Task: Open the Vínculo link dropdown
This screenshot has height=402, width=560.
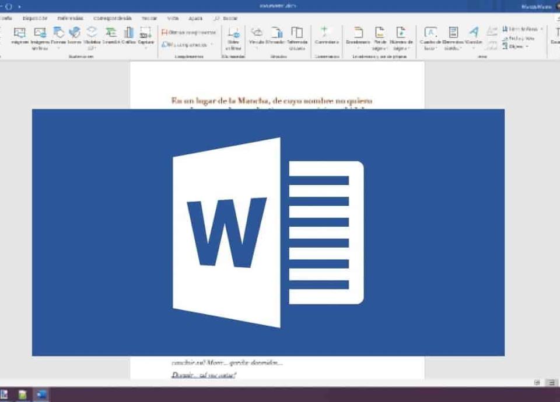Action: (x=257, y=37)
